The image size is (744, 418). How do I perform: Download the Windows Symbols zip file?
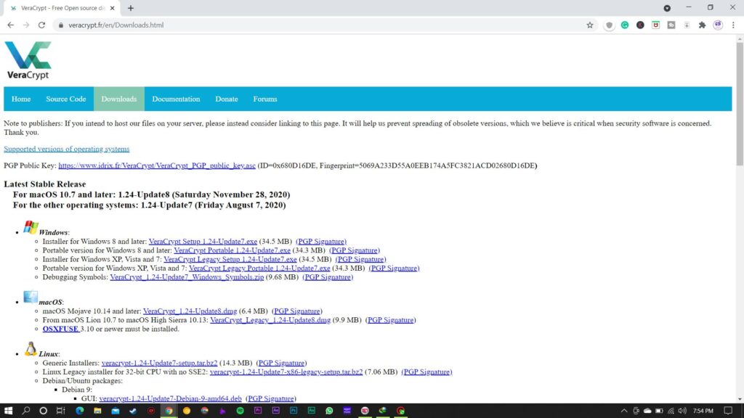187,277
